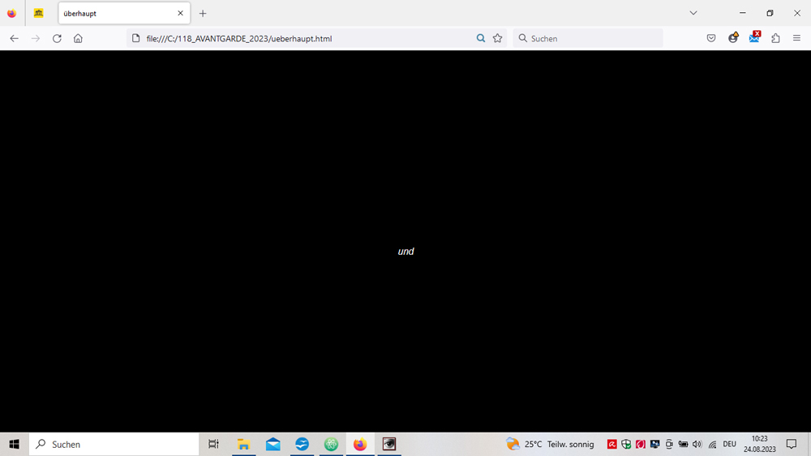The image size is (811, 456).
Task: Show battery status in system tray
Action: tap(683, 444)
